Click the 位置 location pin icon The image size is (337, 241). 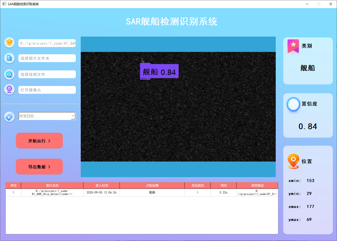(293, 161)
